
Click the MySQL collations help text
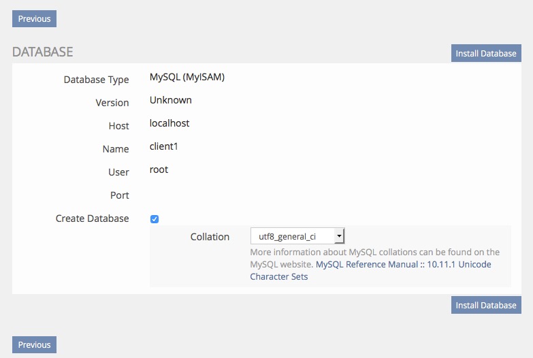(x=374, y=253)
